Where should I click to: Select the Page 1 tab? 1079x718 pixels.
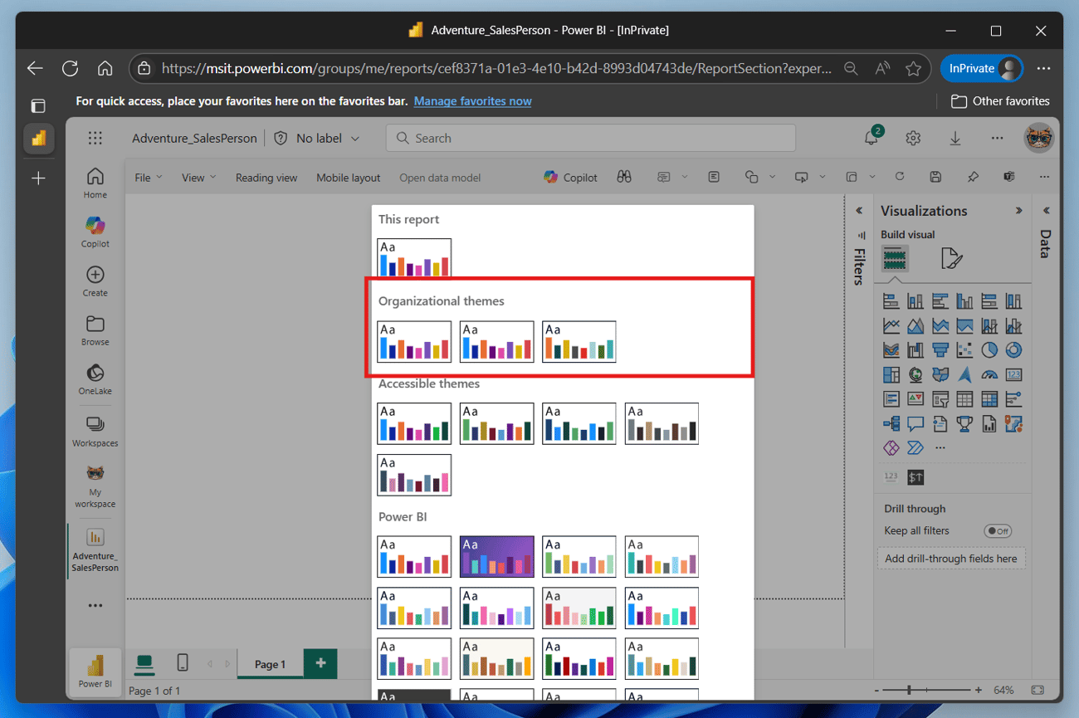[270, 664]
